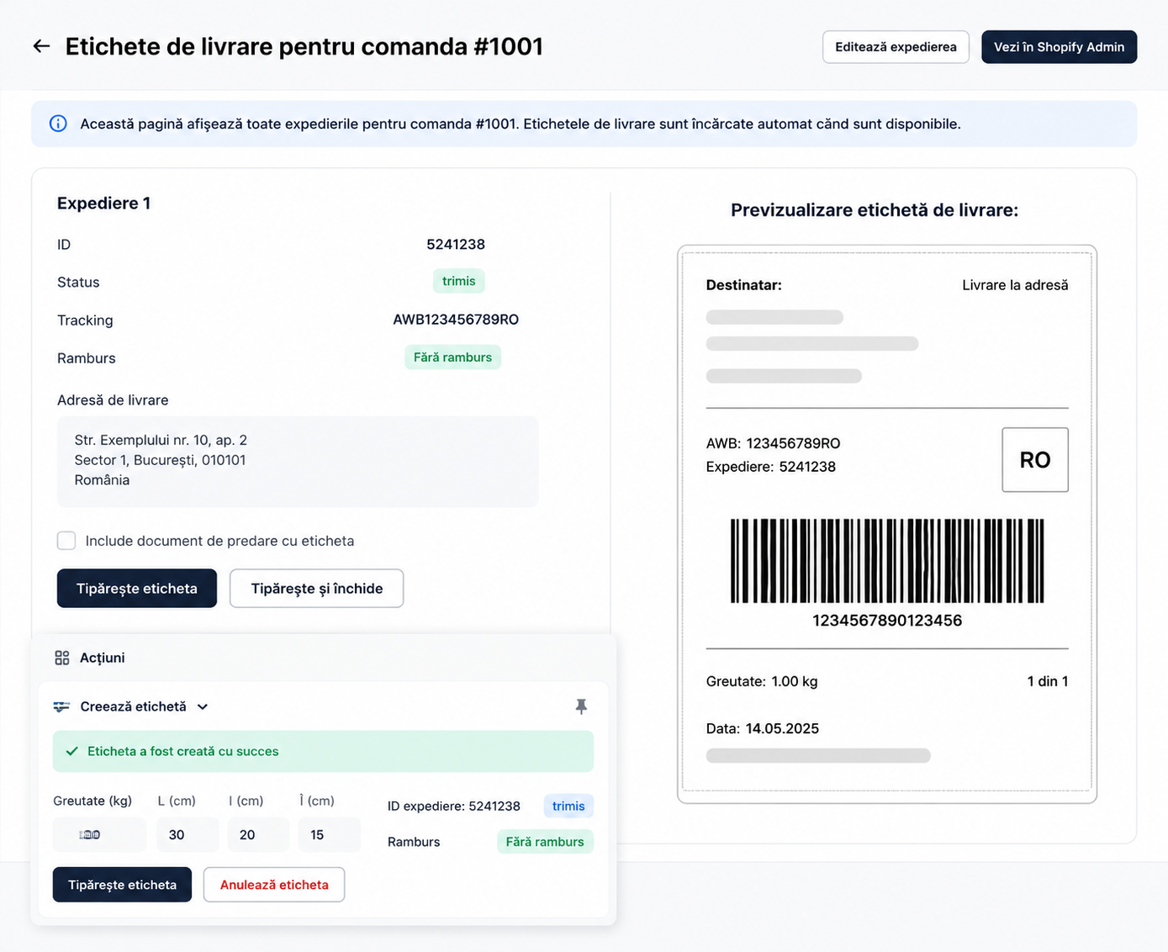Click Eticheta a fost creată cu succes banner
The image size is (1168, 952).
point(323,751)
